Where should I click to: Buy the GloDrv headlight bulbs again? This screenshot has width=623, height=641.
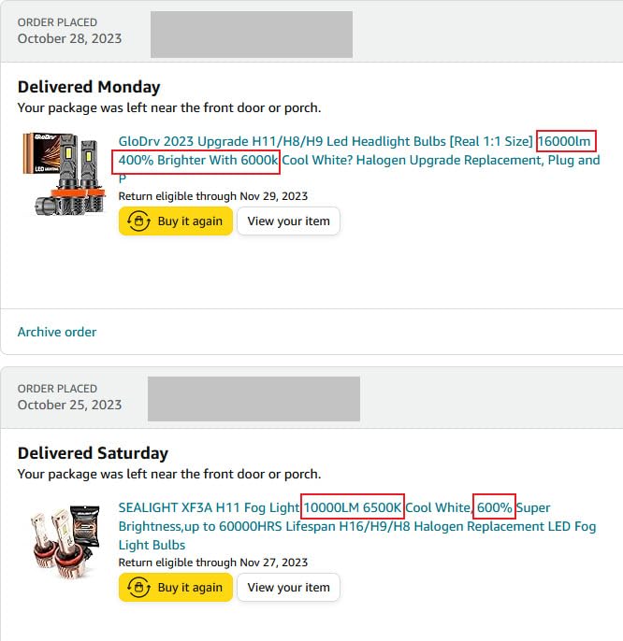point(176,221)
